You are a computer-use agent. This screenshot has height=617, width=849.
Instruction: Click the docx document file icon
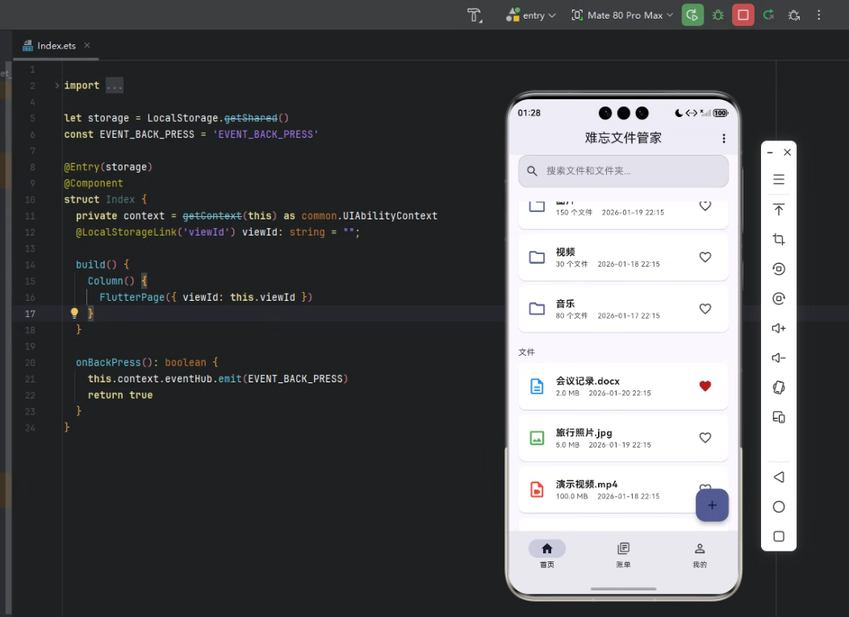537,386
